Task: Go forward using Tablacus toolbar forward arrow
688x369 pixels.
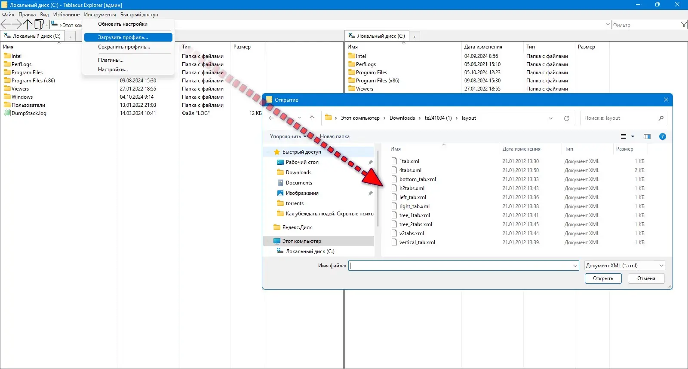Action: pyautogui.click(x=17, y=24)
